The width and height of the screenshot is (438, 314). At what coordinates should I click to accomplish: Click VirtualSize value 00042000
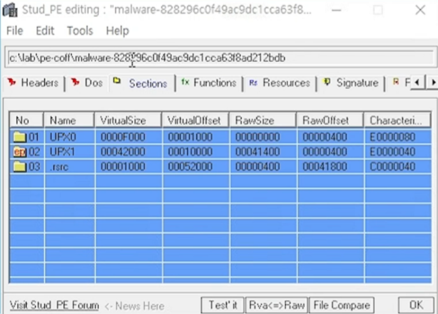point(123,152)
